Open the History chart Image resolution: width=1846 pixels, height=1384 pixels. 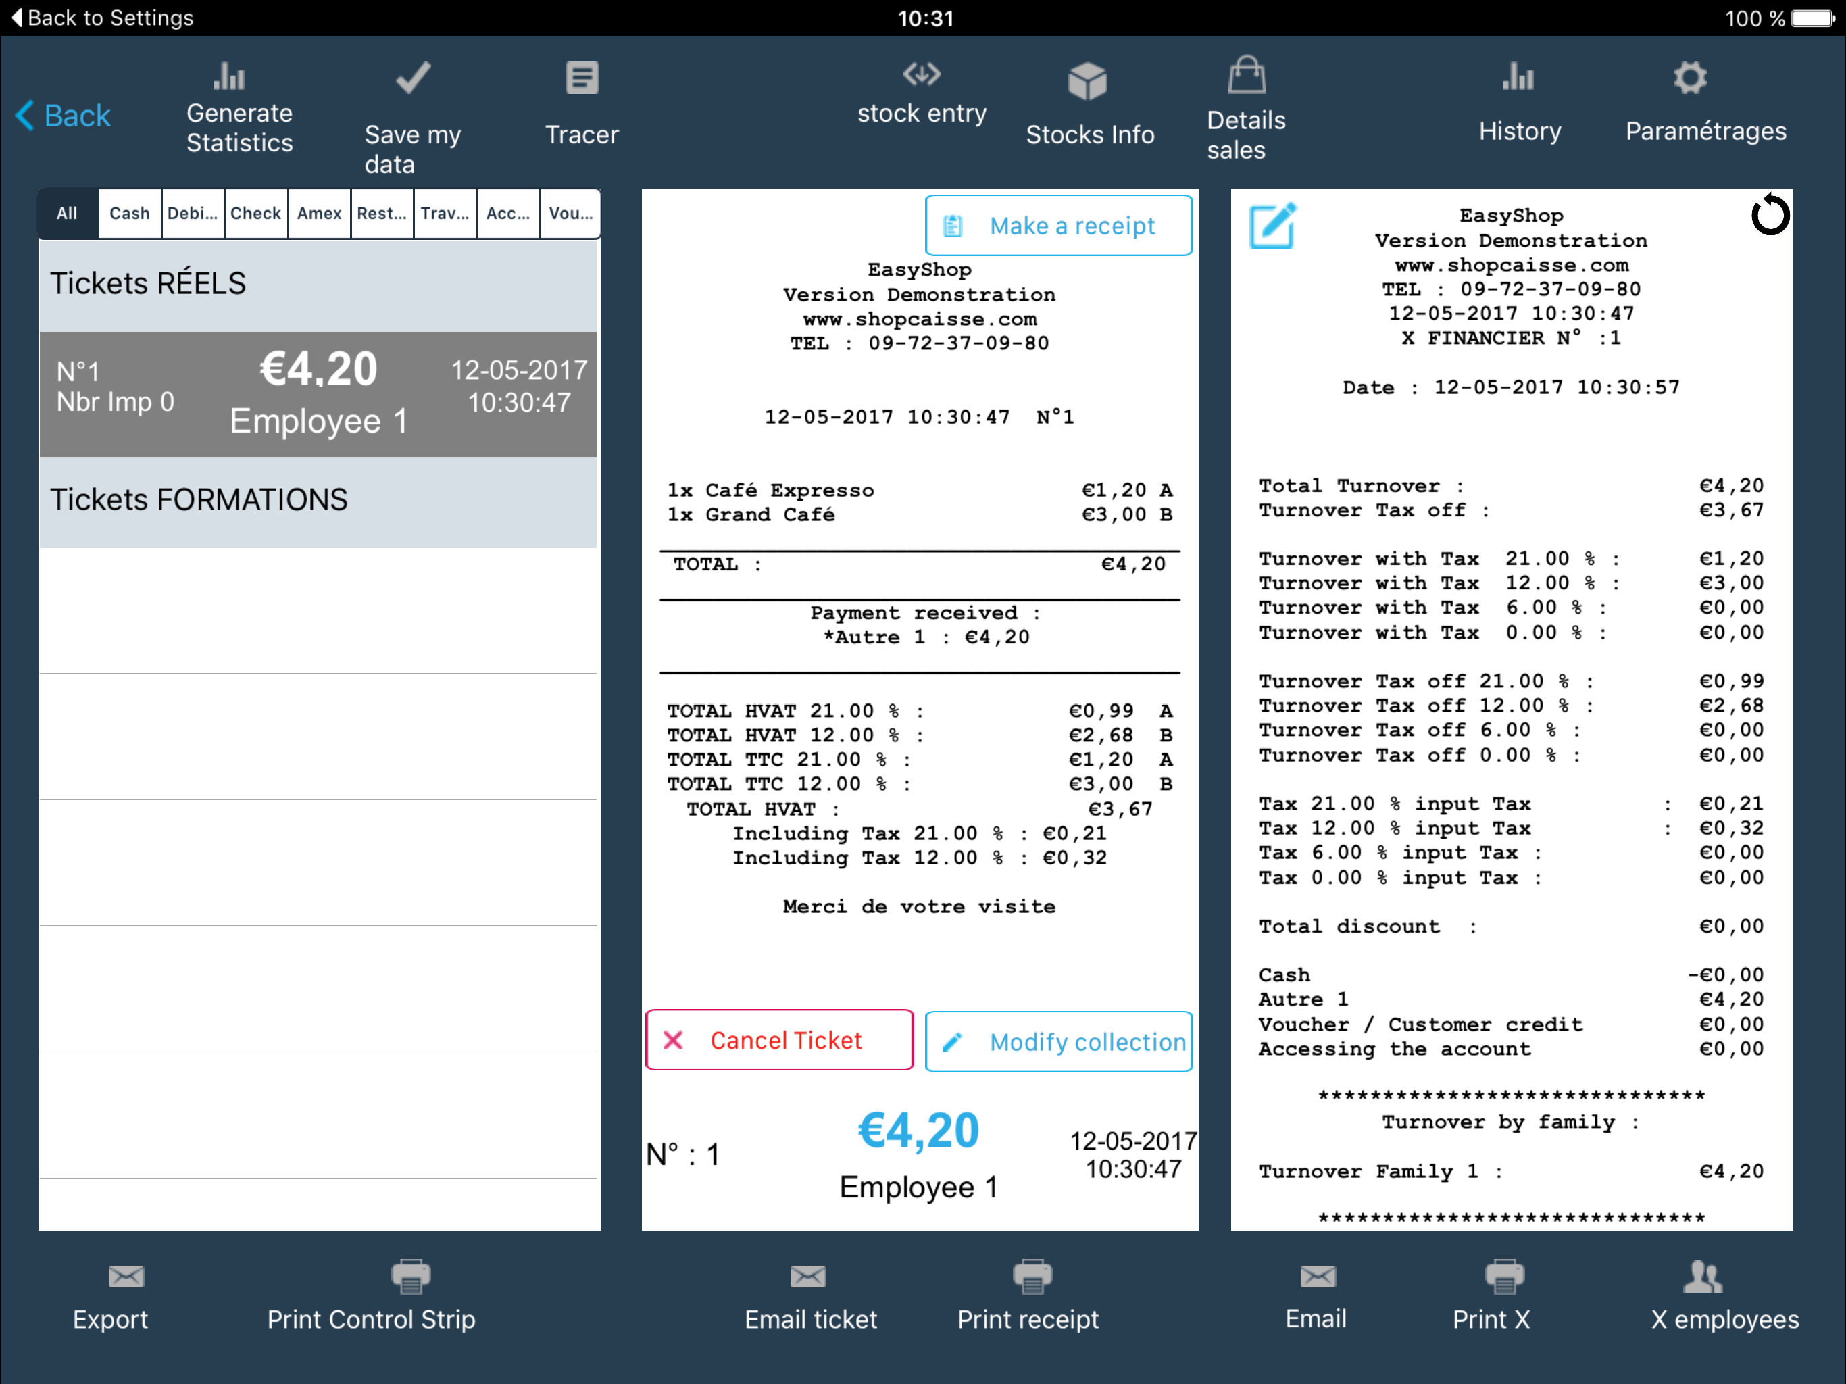click(x=1519, y=103)
